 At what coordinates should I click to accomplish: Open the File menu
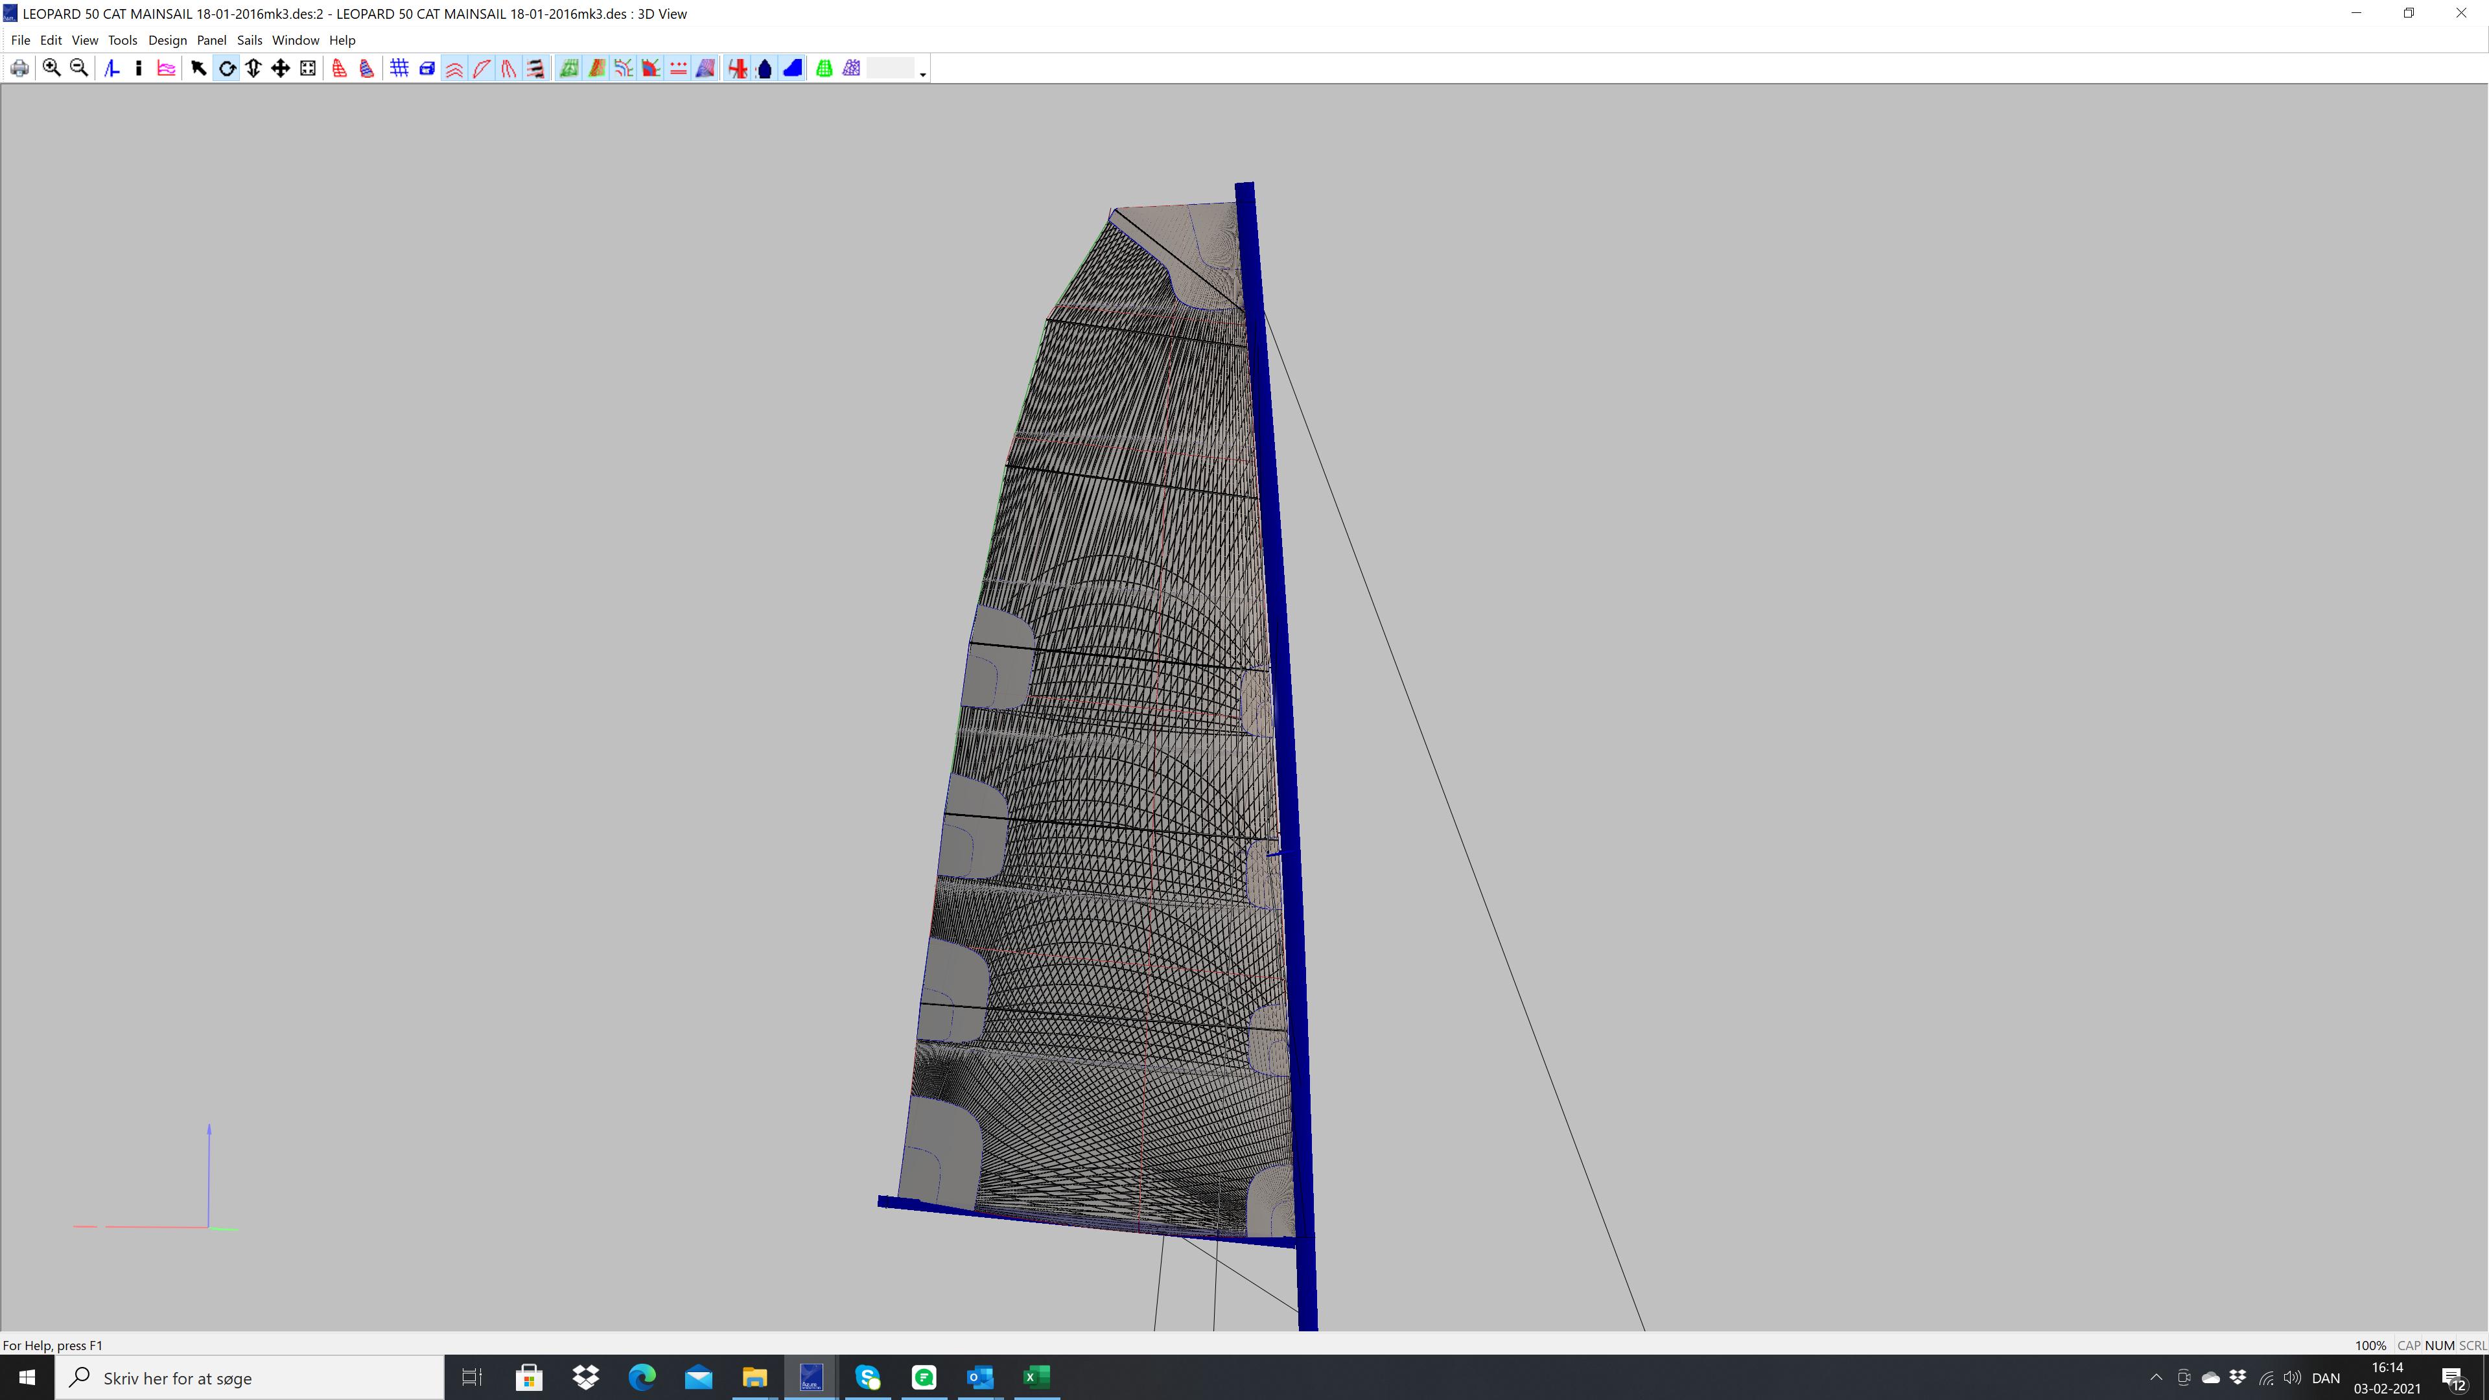coord(20,40)
